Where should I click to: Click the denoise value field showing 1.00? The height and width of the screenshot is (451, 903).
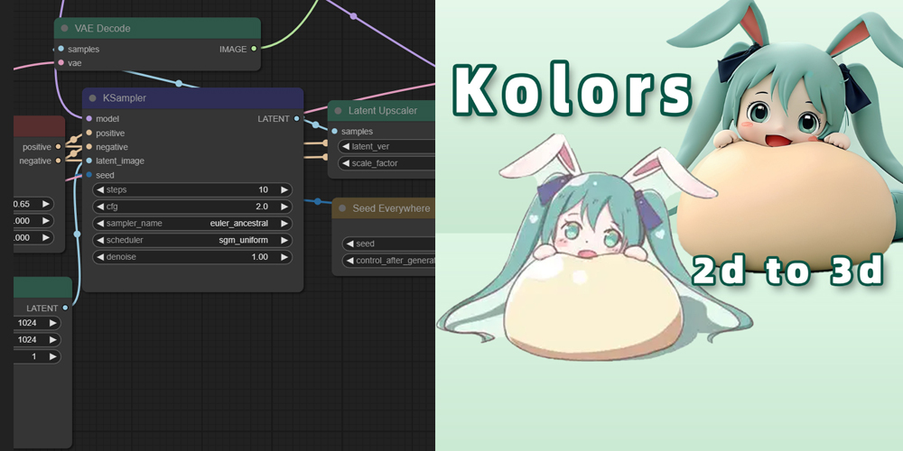pyautogui.click(x=192, y=257)
